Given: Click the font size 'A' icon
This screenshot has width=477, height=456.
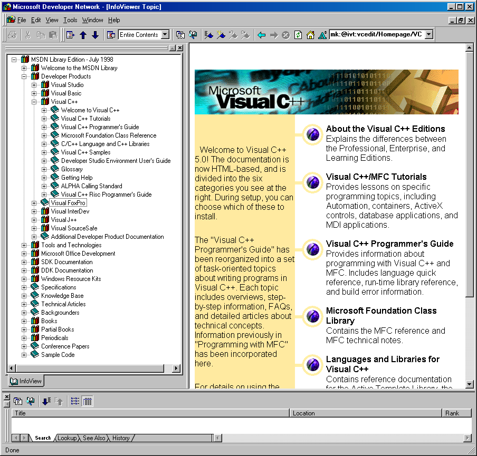Looking at the screenshot, I should [x=322, y=35].
